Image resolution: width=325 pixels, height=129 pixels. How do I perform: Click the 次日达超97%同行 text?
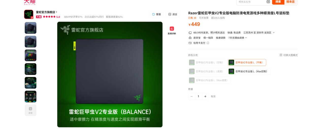(x=94, y=17)
